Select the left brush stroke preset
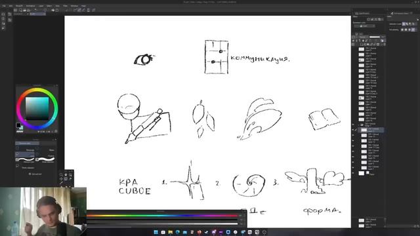Image resolution: width=420 pixels, height=236 pixels. tap(25, 159)
